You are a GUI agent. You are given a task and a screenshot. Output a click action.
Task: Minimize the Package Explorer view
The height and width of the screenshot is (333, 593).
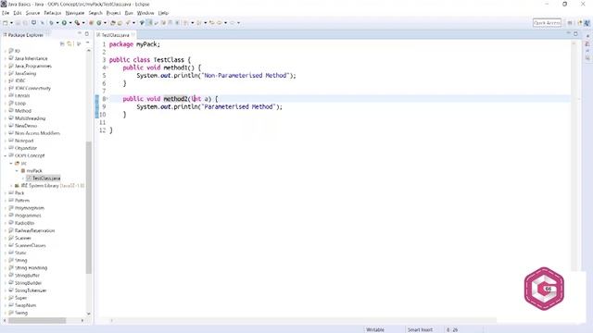pyautogui.click(x=80, y=34)
